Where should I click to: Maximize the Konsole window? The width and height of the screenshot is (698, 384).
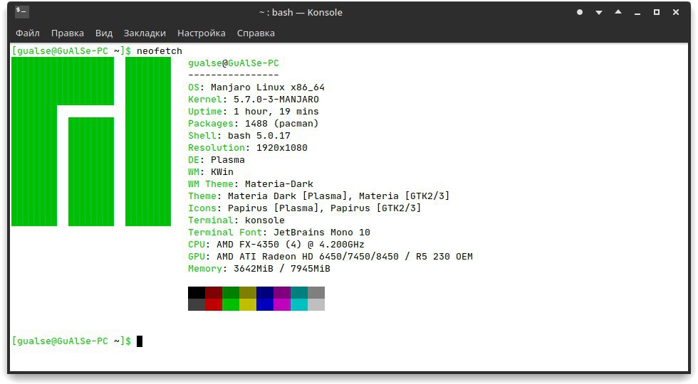657,13
